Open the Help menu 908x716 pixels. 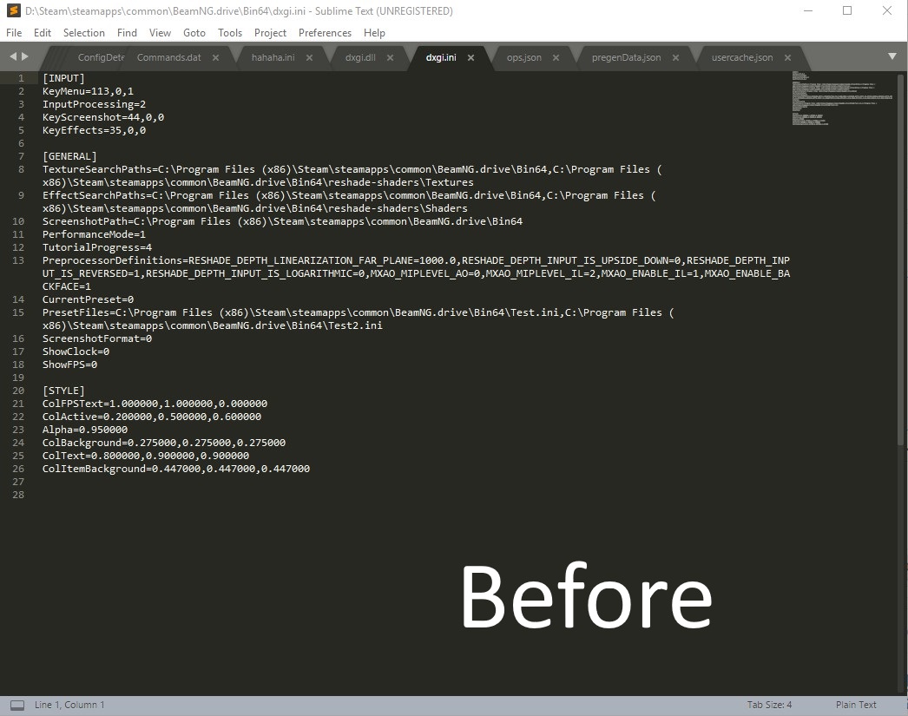374,33
